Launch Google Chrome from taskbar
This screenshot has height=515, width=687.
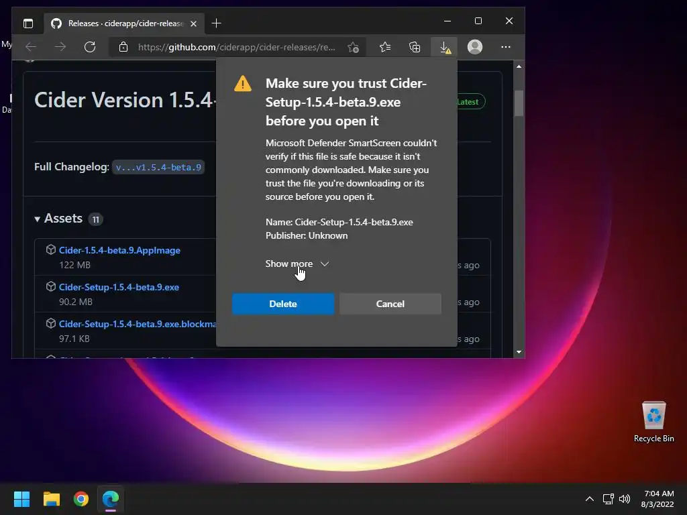click(x=81, y=499)
